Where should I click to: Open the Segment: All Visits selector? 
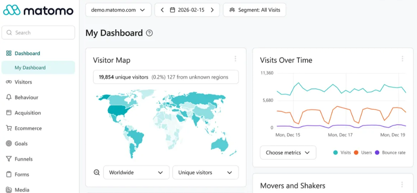pyautogui.click(x=255, y=10)
